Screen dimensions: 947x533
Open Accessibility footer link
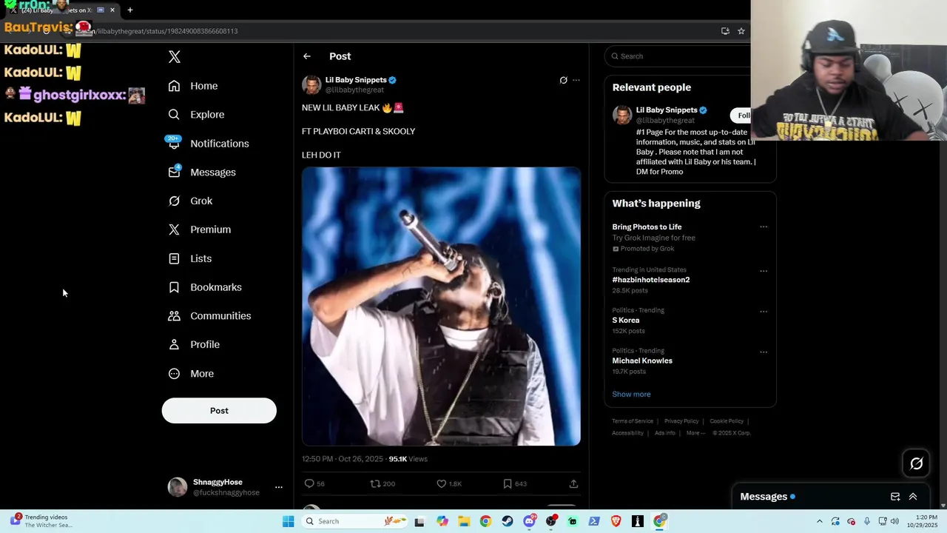[627, 433]
